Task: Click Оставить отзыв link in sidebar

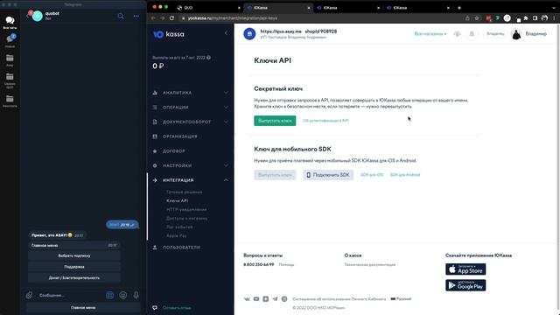Action: pos(177,307)
